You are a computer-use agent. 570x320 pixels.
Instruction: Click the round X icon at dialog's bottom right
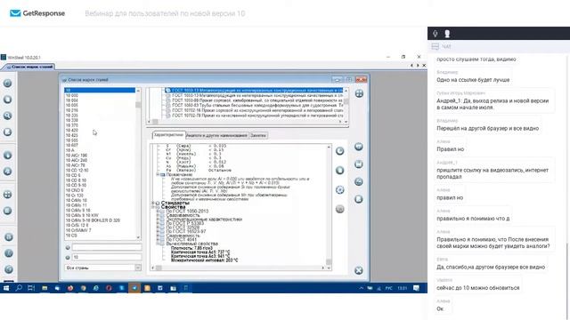(358, 270)
